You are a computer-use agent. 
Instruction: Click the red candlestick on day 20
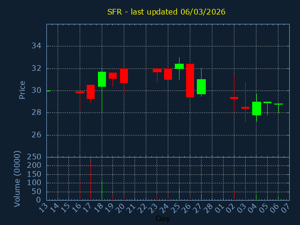click(124, 75)
